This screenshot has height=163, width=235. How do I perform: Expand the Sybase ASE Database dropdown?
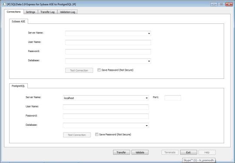tap(149, 61)
